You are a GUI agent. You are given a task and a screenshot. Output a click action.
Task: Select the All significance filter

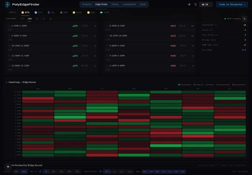(107, 171)
